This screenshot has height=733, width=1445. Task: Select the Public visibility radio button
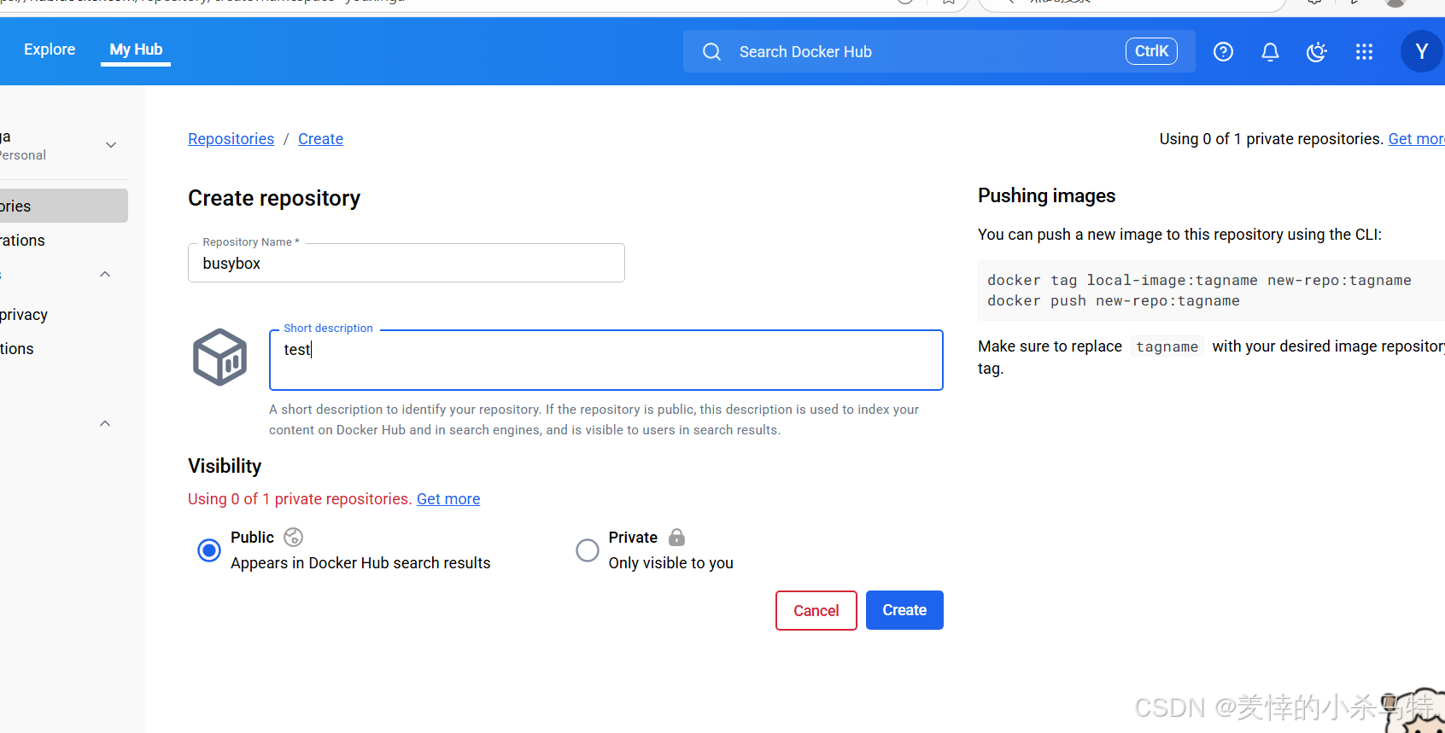pos(209,550)
